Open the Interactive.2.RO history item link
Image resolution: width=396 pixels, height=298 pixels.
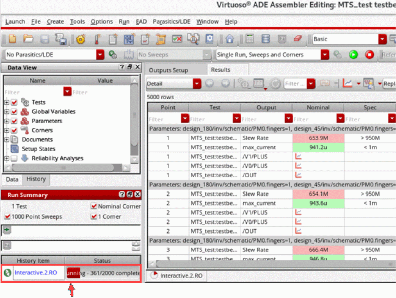coord(36,273)
